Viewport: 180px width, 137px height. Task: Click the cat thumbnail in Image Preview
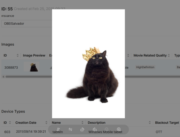point(34,67)
